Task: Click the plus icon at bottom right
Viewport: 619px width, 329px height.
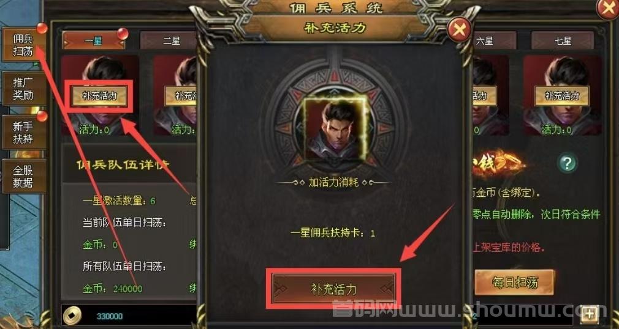Action: [x=590, y=314]
